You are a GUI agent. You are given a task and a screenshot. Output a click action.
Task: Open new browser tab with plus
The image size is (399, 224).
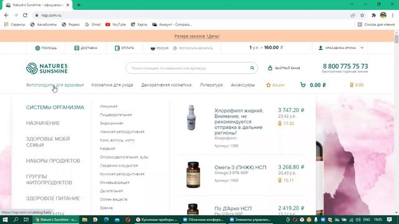(79, 5)
